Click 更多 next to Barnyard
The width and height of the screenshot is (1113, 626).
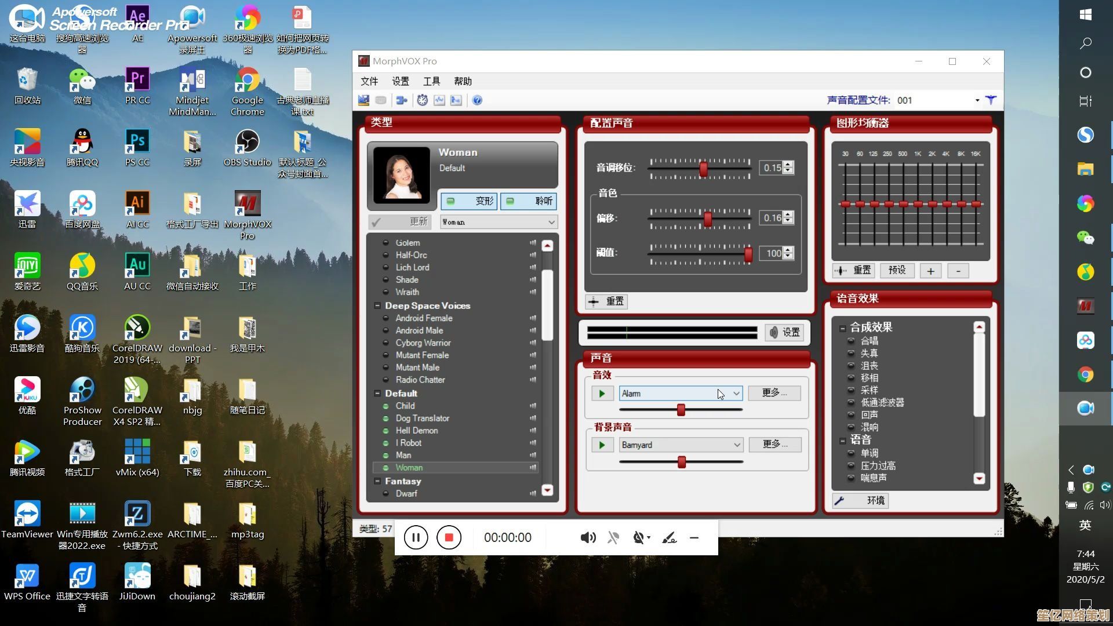pyautogui.click(x=774, y=445)
